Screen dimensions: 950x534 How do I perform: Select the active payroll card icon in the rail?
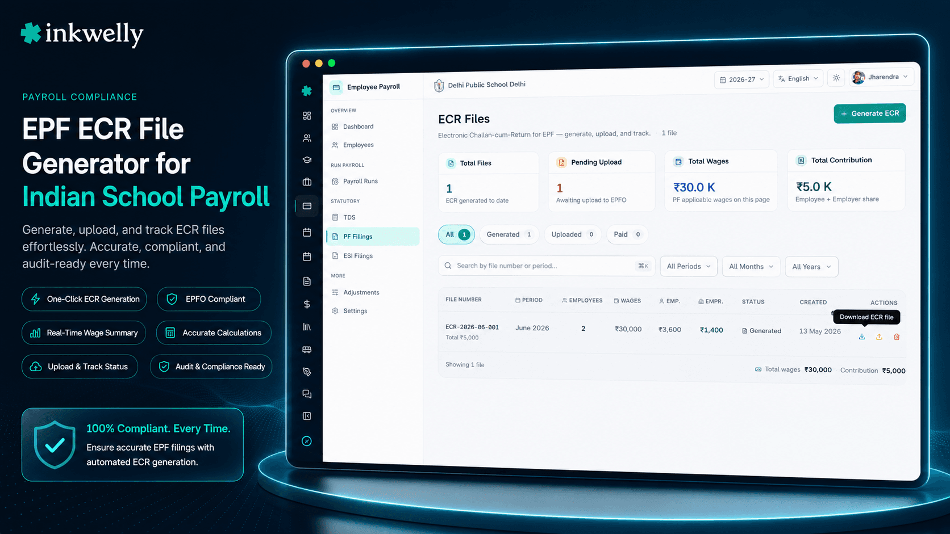307,206
